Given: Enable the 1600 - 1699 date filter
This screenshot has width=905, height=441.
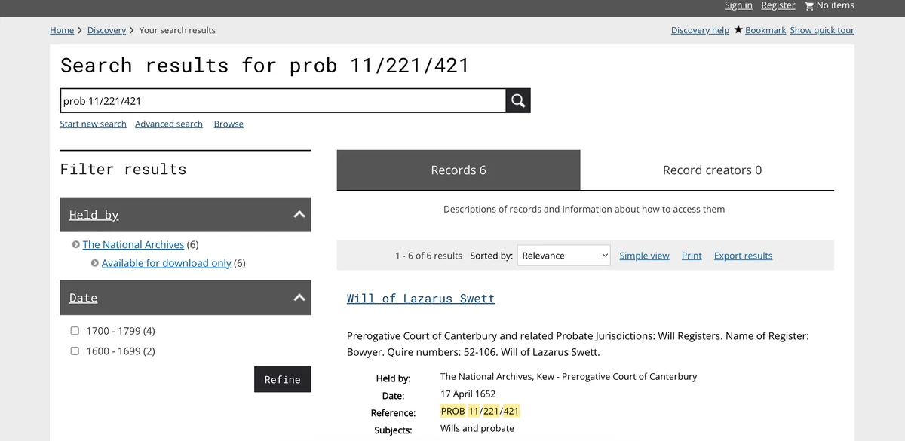Looking at the screenshot, I should click(x=75, y=350).
